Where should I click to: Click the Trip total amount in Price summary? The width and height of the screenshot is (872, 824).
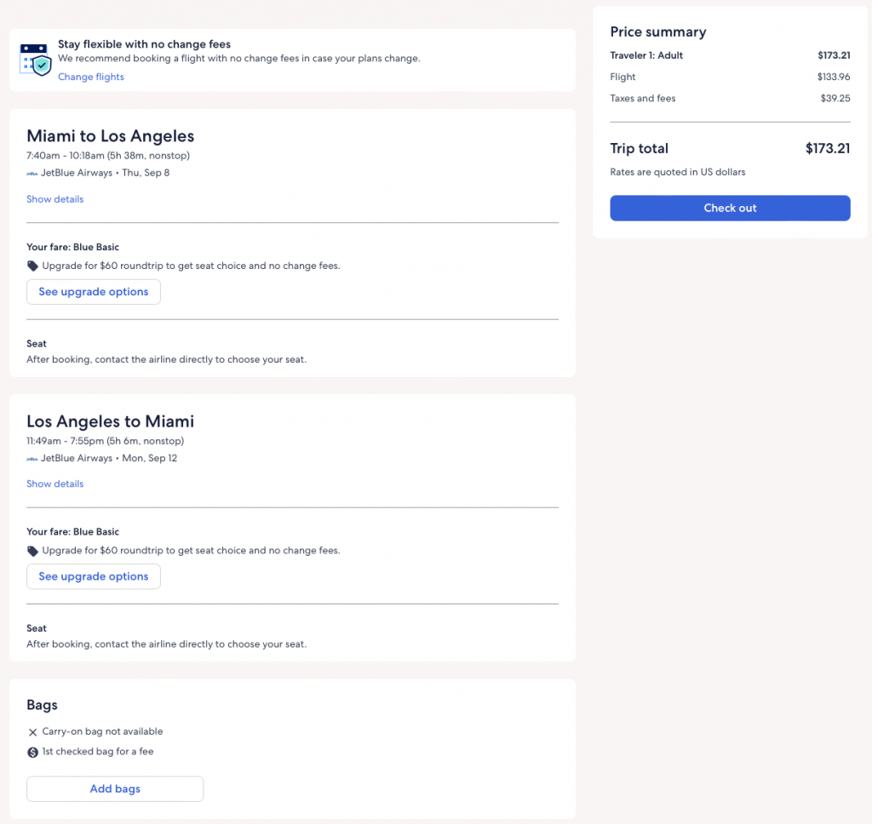(x=827, y=149)
